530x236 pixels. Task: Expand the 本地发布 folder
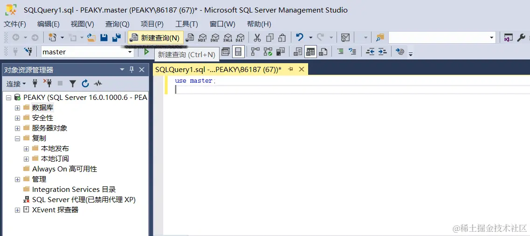coord(27,149)
